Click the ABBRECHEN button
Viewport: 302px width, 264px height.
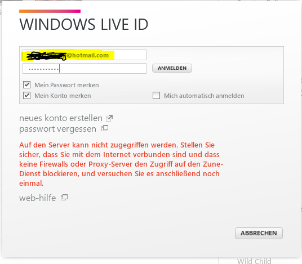click(259, 233)
